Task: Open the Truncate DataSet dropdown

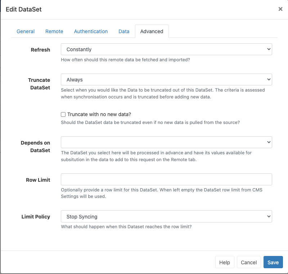Action: point(166,79)
